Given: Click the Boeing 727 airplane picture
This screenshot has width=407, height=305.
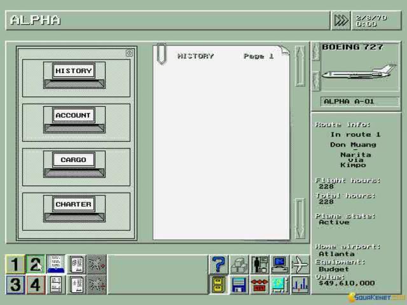Looking at the screenshot, I should (359, 72).
